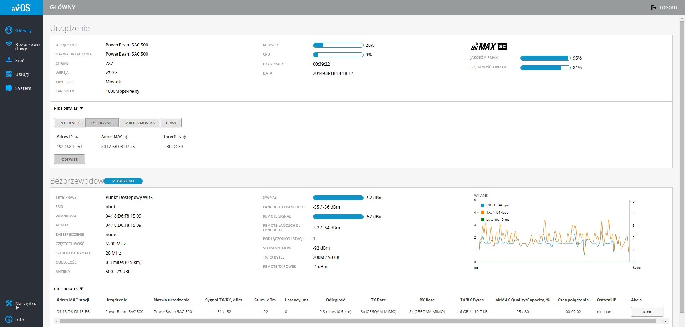Expand the Narzędzia submenu arrow

click(17, 308)
